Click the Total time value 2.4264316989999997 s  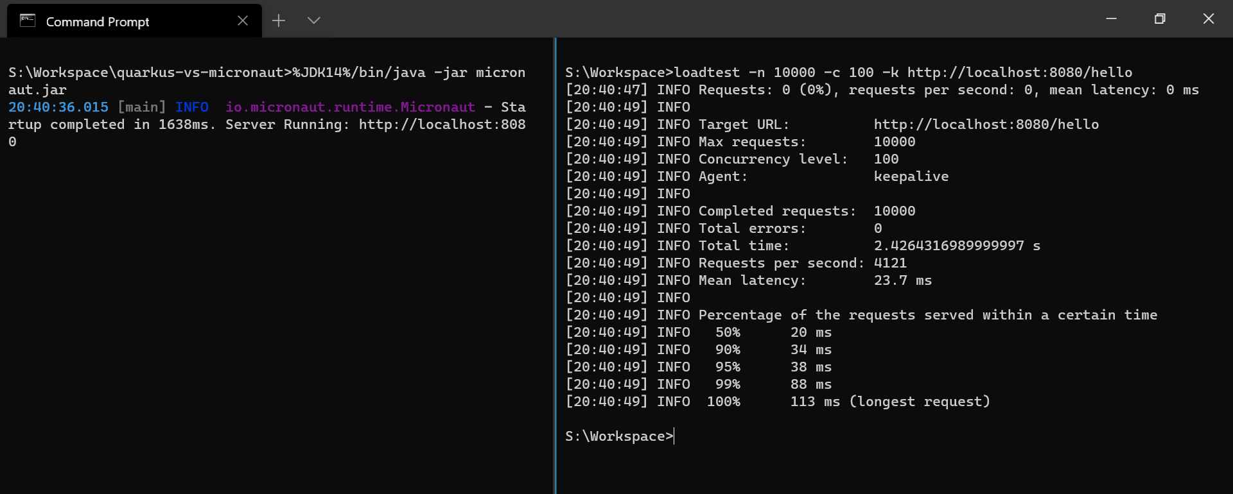tap(957, 246)
